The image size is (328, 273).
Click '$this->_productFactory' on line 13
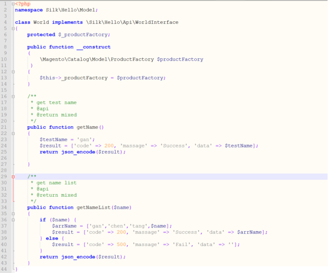[73, 78]
